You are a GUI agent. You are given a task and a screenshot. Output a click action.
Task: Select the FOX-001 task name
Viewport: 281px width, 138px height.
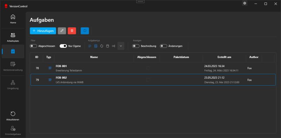click(61, 66)
